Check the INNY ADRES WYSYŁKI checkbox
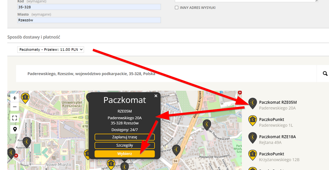 (x=177, y=8)
